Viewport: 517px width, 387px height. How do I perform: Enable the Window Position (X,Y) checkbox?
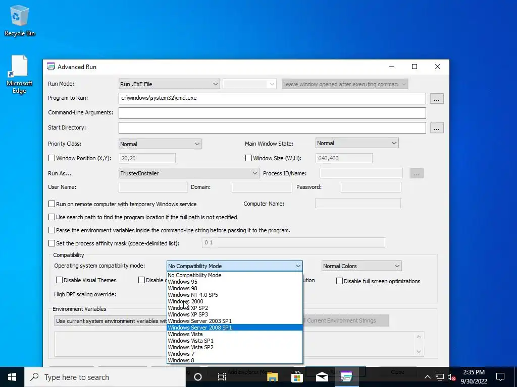[52, 158]
